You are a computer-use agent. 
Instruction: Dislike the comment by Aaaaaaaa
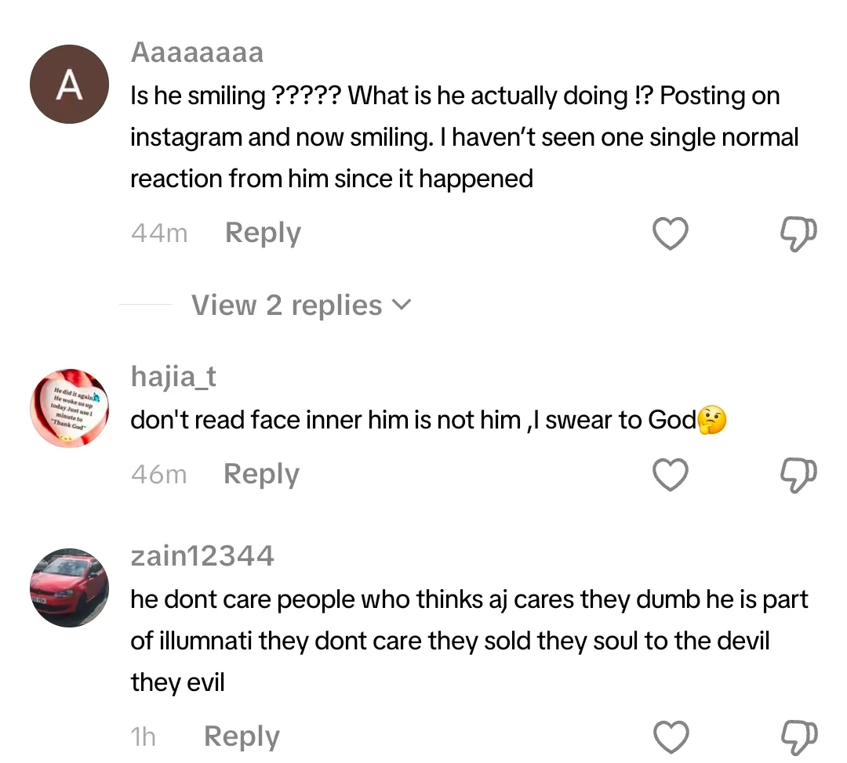click(x=799, y=234)
